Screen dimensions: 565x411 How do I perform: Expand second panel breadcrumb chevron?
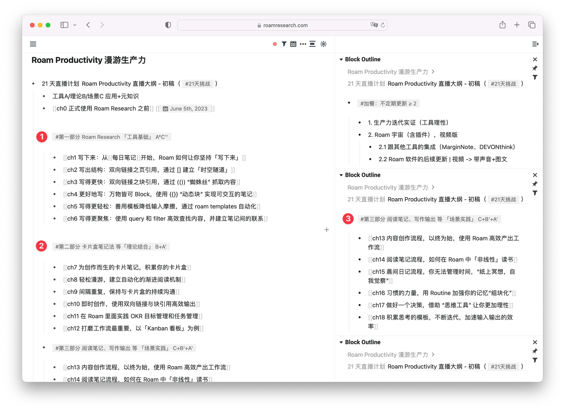(433, 188)
